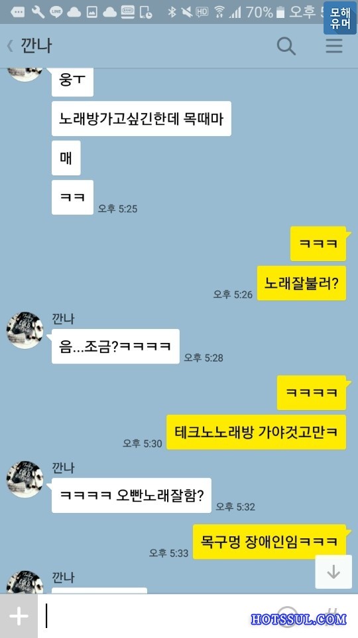Open 깐나's profile picture above 음...조금 message
The image size is (358, 638).
click(25, 330)
